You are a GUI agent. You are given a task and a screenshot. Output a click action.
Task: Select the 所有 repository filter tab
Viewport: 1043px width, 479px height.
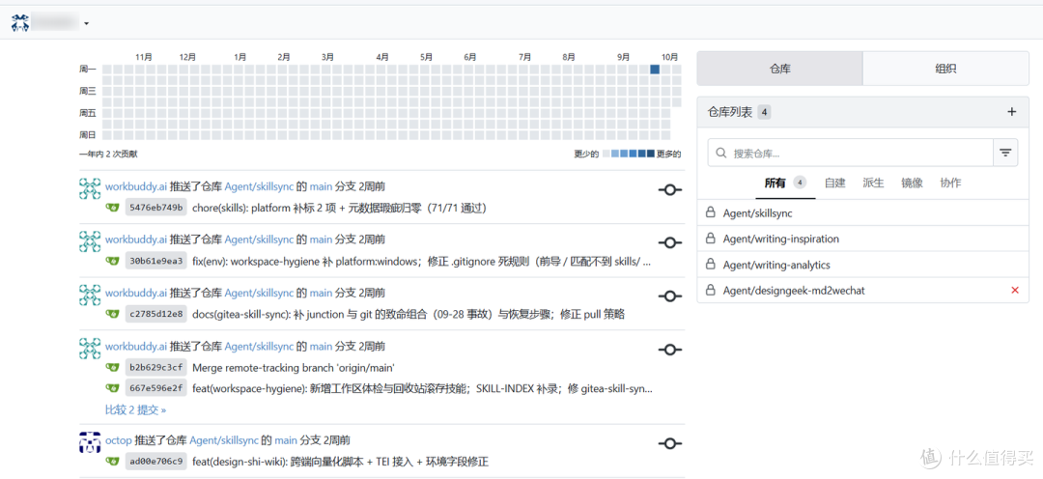pos(785,183)
